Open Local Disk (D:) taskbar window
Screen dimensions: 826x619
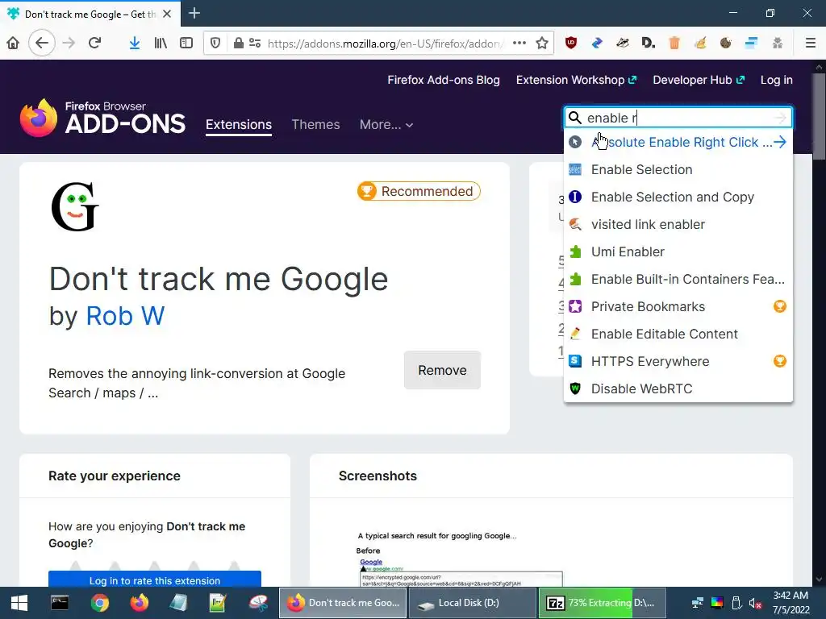[472, 603]
